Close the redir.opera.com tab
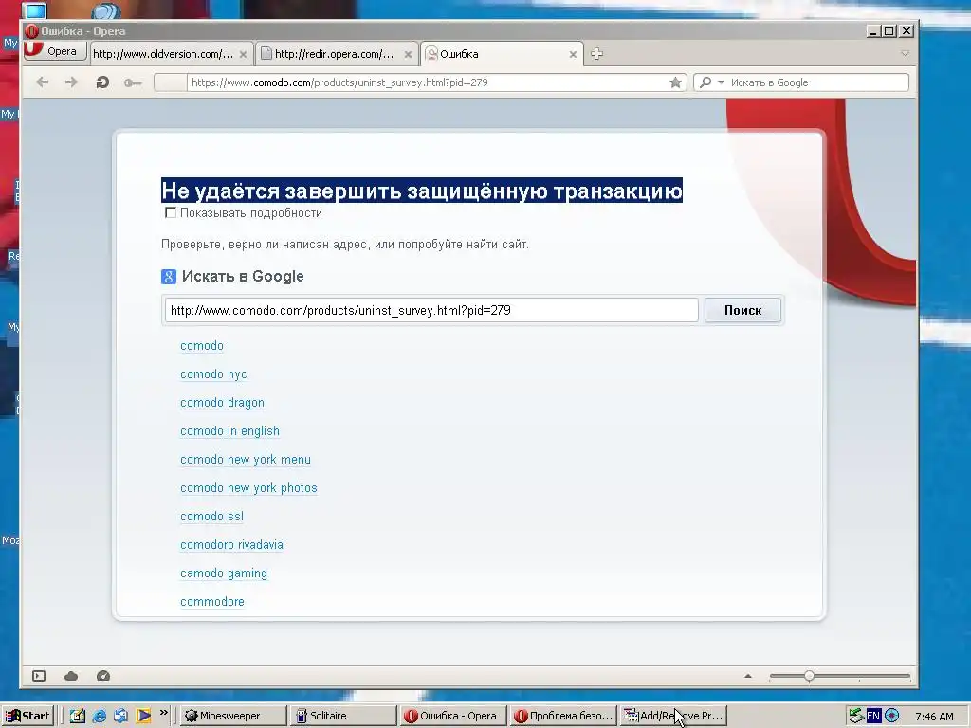This screenshot has width=971, height=728. pos(408,54)
